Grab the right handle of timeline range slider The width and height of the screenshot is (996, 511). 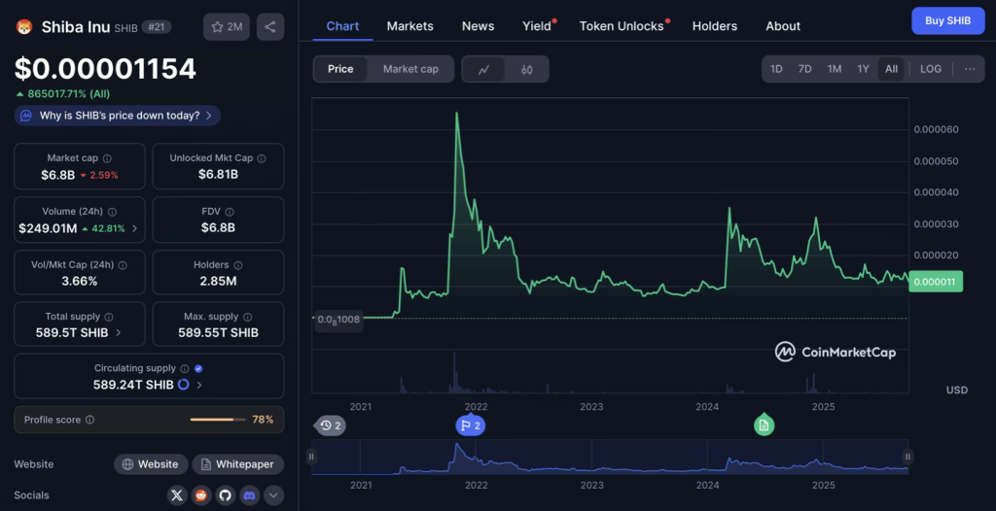tap(907, 457)
